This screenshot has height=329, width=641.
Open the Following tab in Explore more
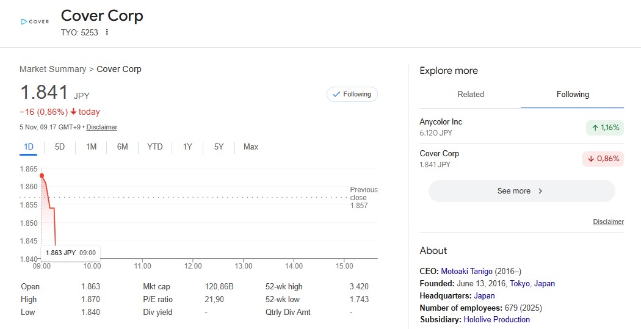point(573,95)
